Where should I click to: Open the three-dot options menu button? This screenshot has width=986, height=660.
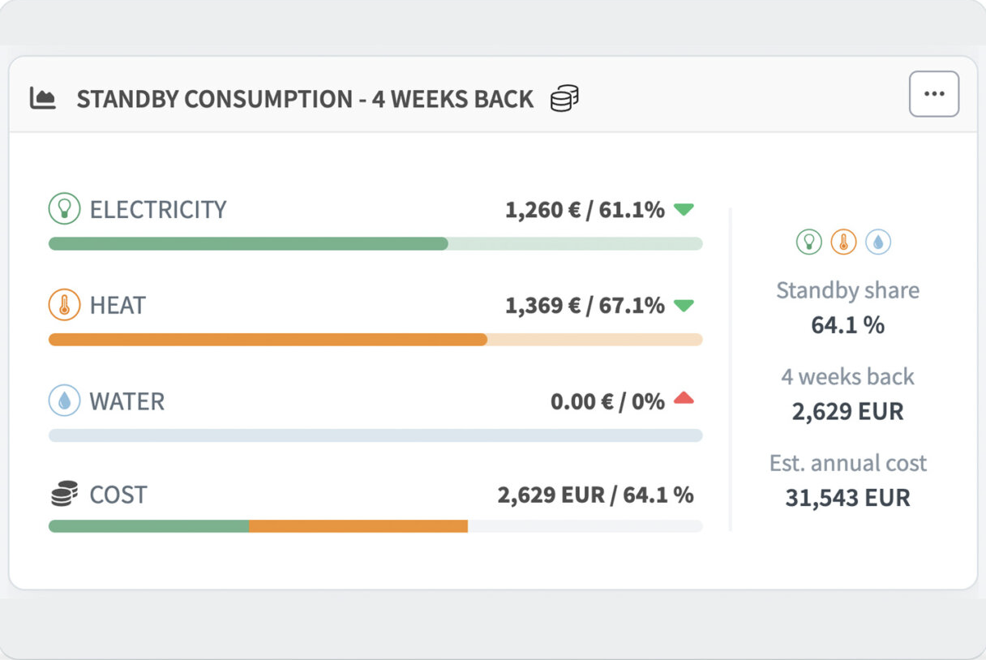tap(934, 94)
